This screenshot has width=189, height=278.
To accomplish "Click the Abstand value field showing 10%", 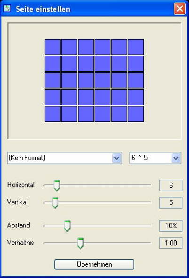I will [171, 226].
